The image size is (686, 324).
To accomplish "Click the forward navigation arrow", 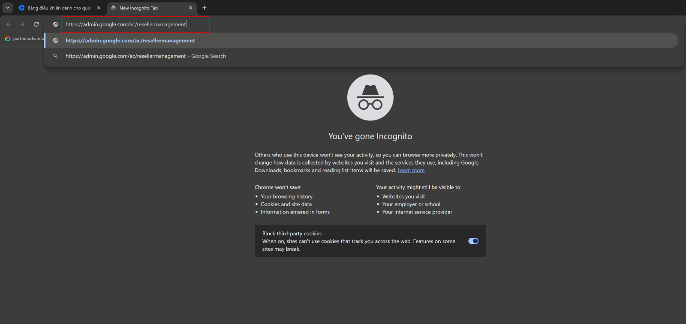I will pyautogui.click(x=22, y=24).
